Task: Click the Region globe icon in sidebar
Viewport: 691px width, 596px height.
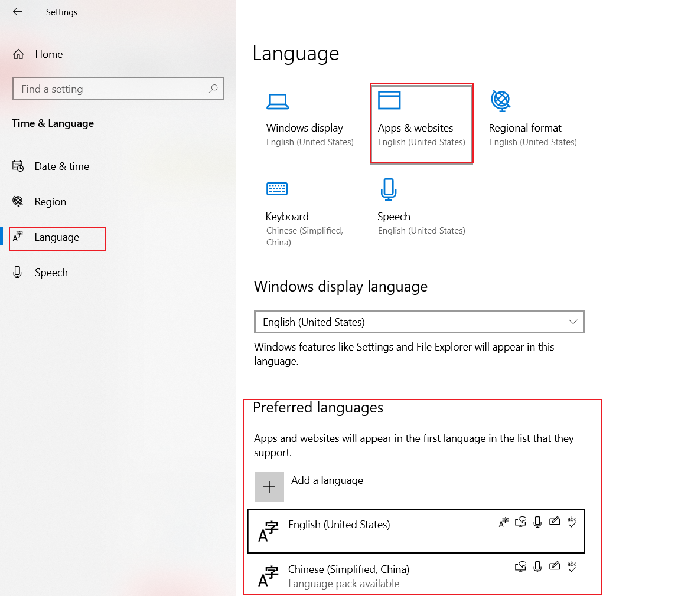Action: [x=18, y=201]
